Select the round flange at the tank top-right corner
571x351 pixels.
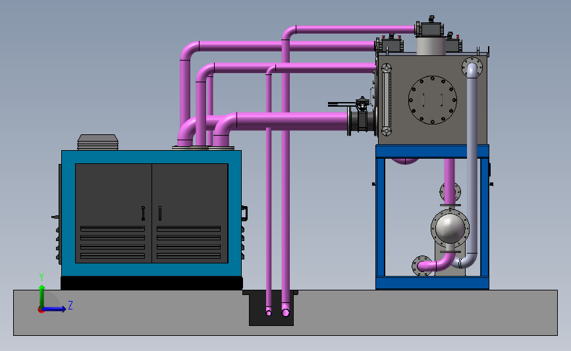(472, 67)
